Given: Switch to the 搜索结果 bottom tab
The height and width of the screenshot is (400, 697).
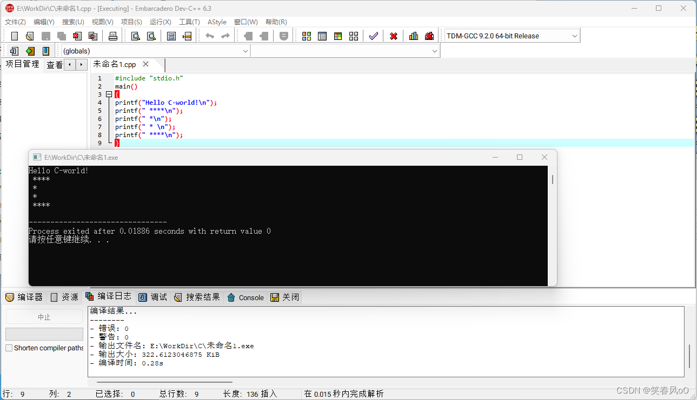Looking at the screenshot, I should (197, 297).
